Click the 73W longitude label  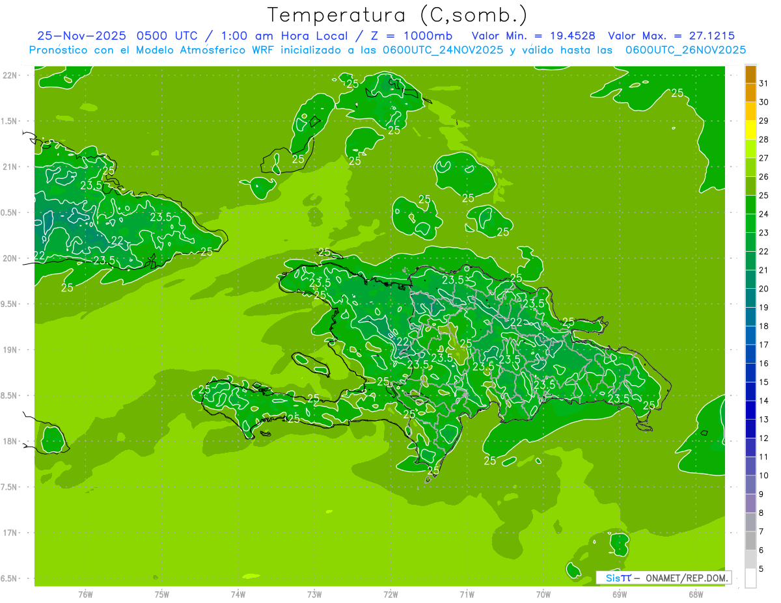pos(314,595)
